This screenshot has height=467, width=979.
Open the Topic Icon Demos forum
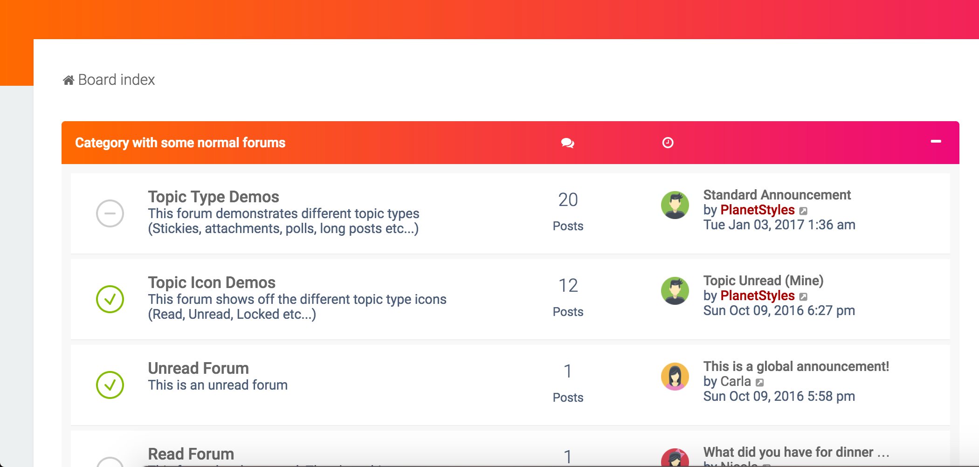click(x=212, y=282)
